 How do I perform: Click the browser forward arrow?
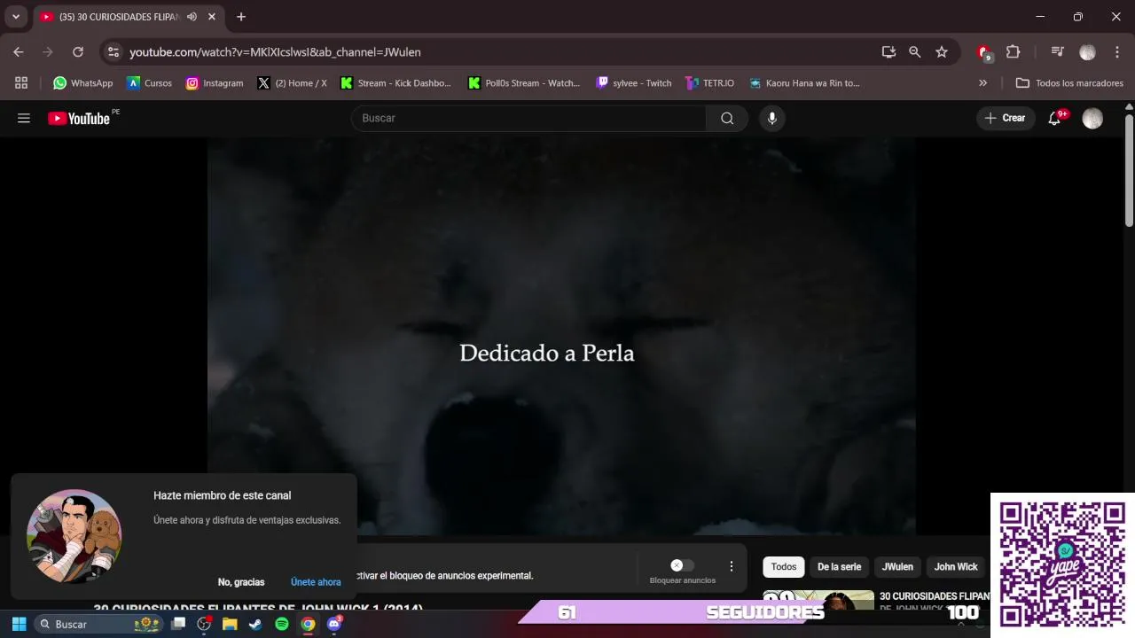point(48,52)
